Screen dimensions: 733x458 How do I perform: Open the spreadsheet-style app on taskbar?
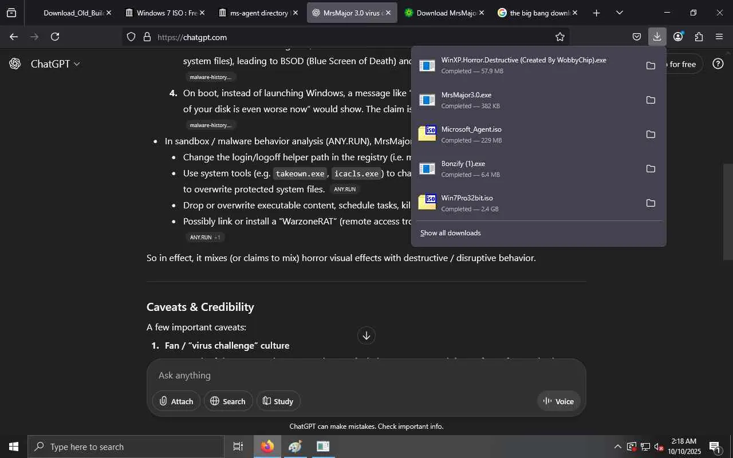pyautogui.click(x=323, y=447)
